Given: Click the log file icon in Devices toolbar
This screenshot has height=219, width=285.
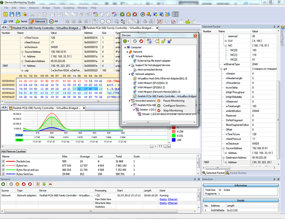Looking at the screenshot, I should click(x=149, y=41).
